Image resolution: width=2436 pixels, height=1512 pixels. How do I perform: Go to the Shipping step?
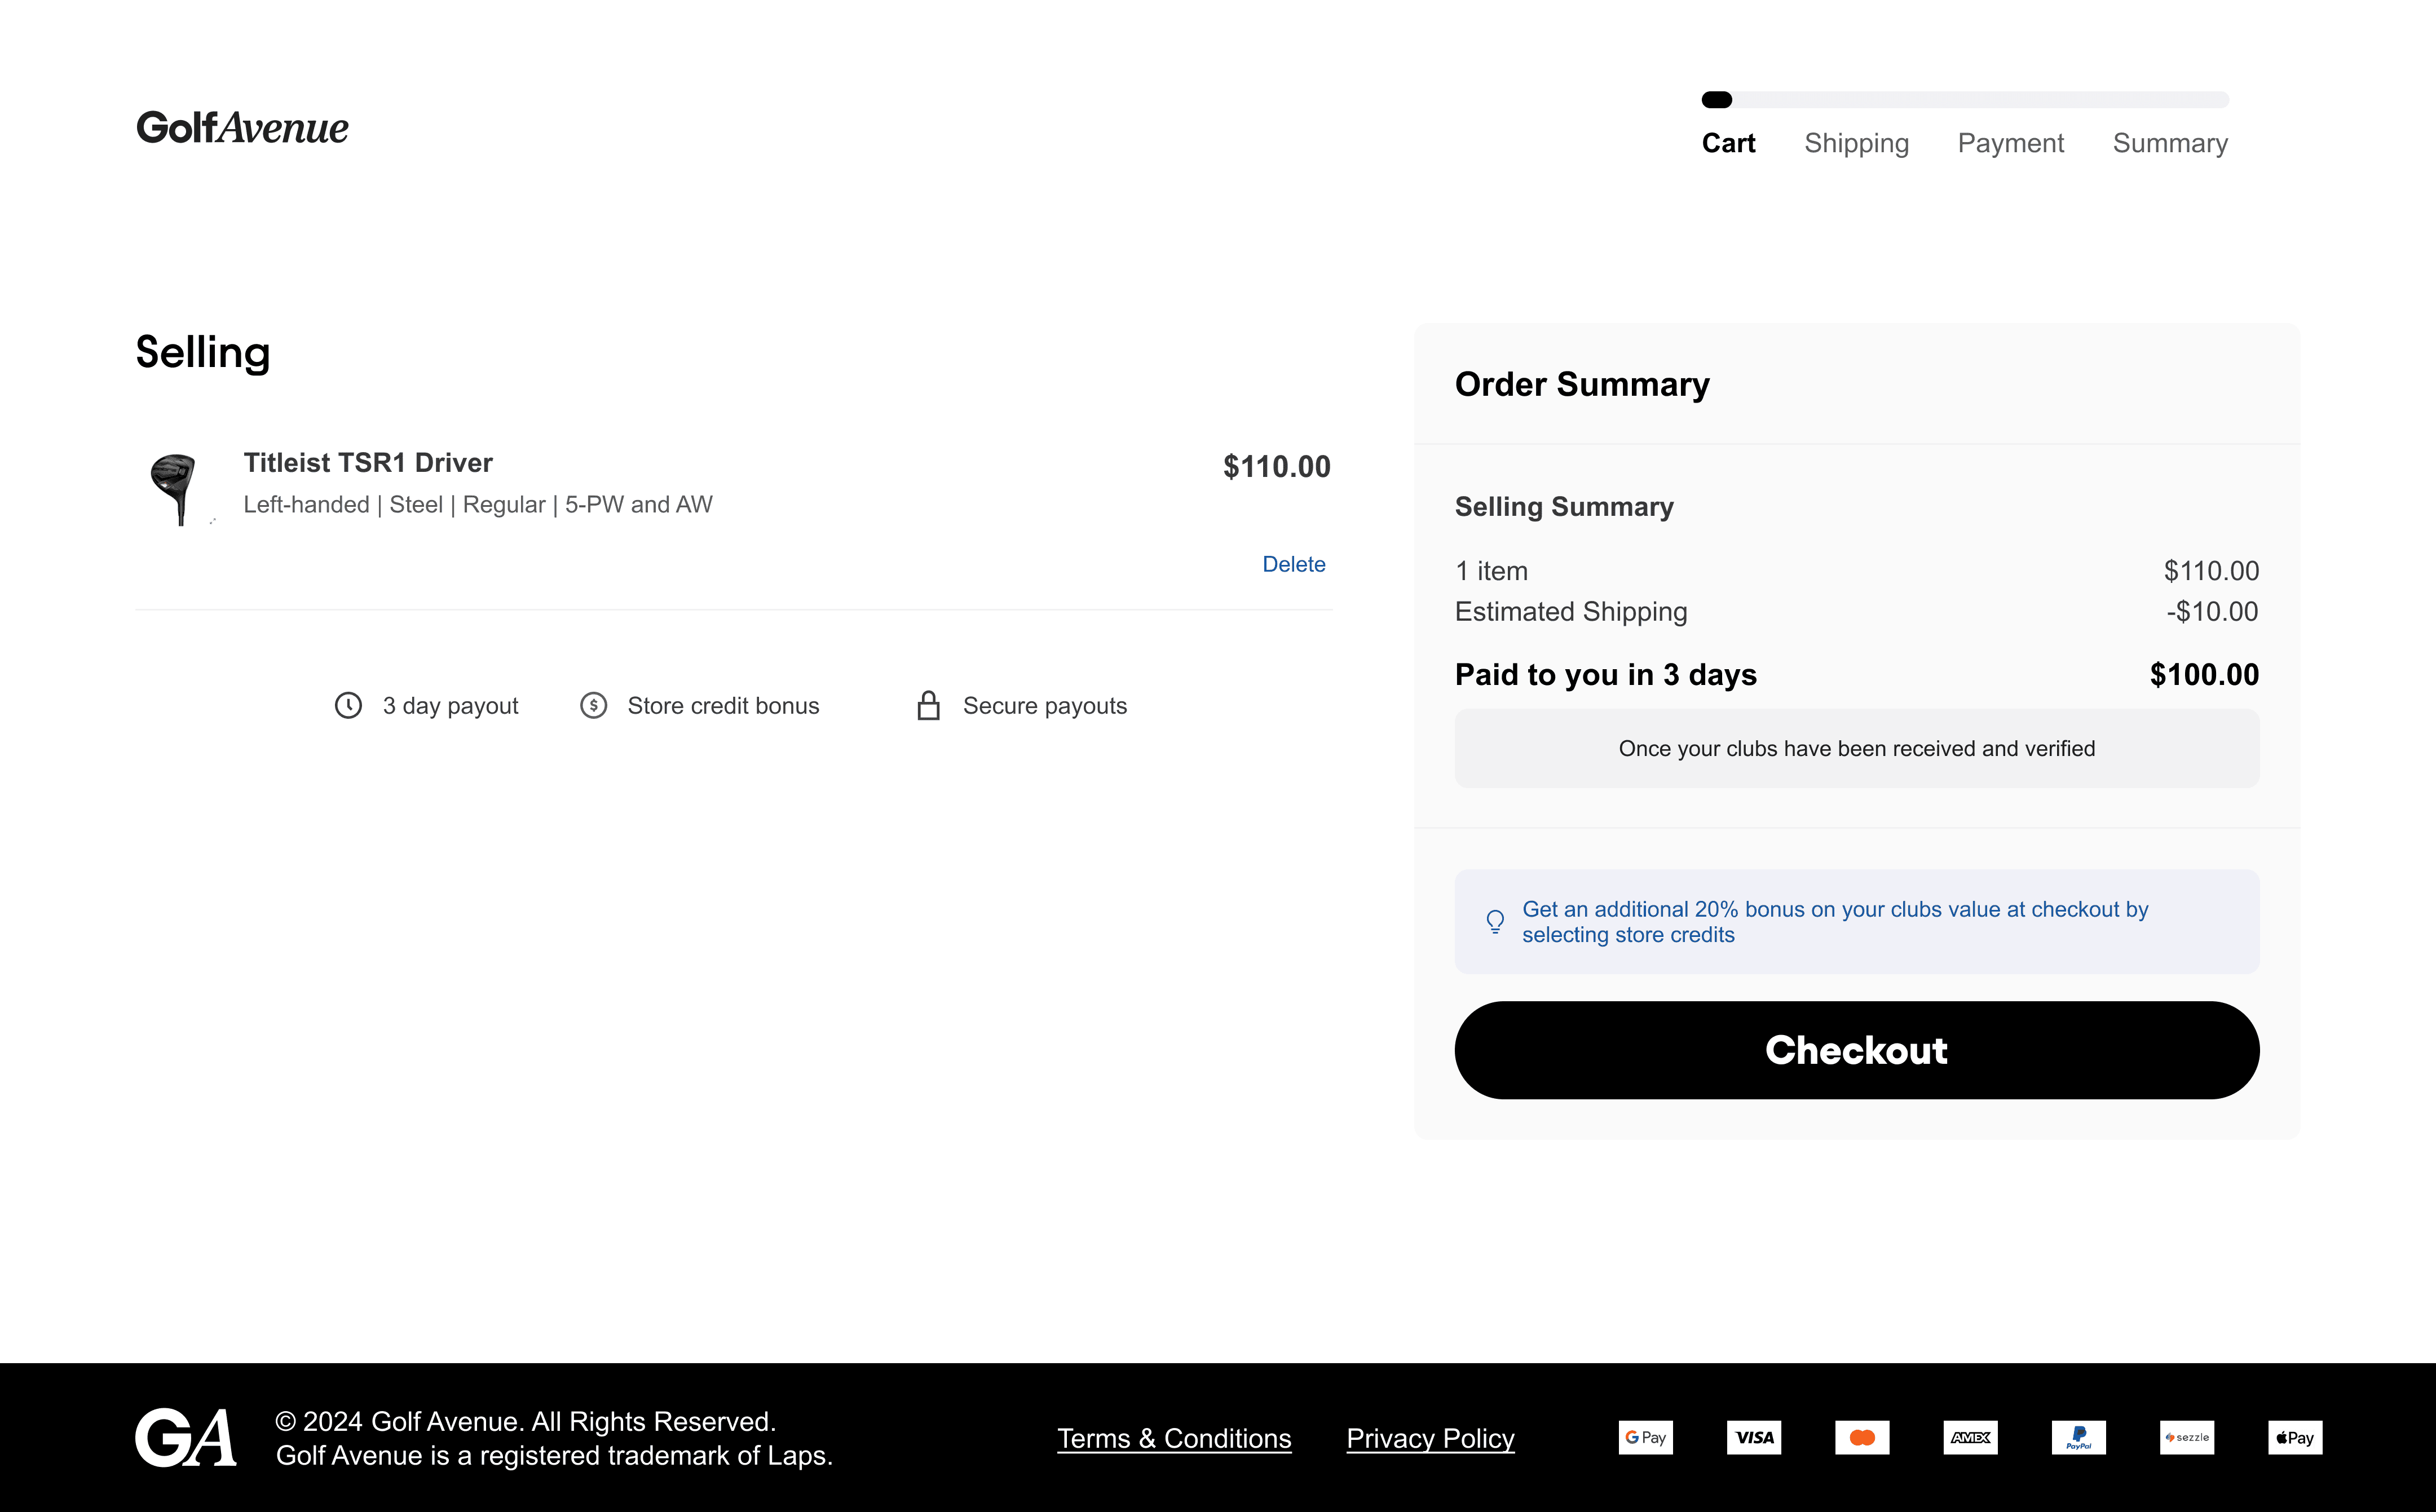pos(1856,143)
